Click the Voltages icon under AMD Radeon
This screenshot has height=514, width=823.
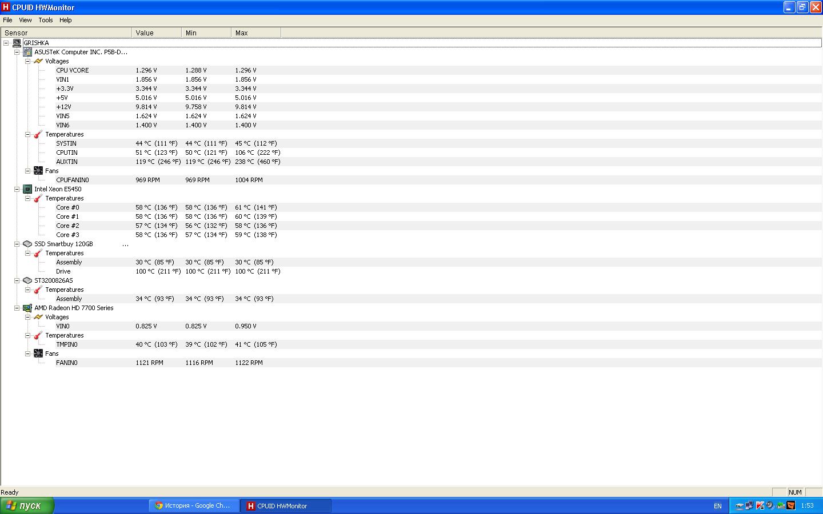click(x=38, y=317)
